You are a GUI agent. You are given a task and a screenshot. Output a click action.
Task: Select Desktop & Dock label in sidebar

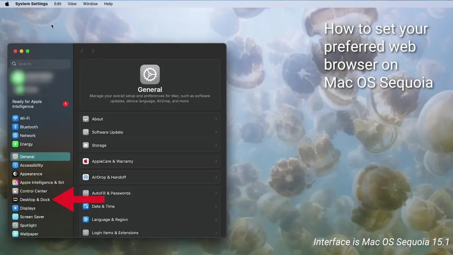pyautogui.click(x=35, y=199)
